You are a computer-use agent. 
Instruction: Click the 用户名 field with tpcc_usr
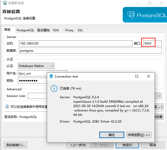coord(32,73)
